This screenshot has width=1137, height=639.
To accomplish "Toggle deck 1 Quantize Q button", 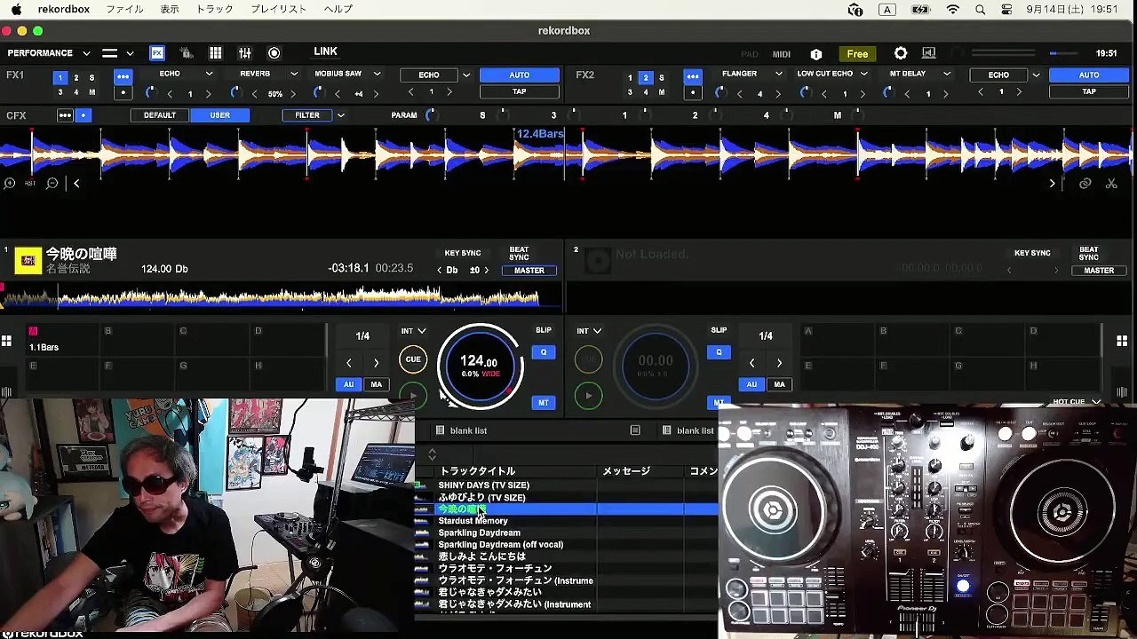I will [x=544, y=352].
